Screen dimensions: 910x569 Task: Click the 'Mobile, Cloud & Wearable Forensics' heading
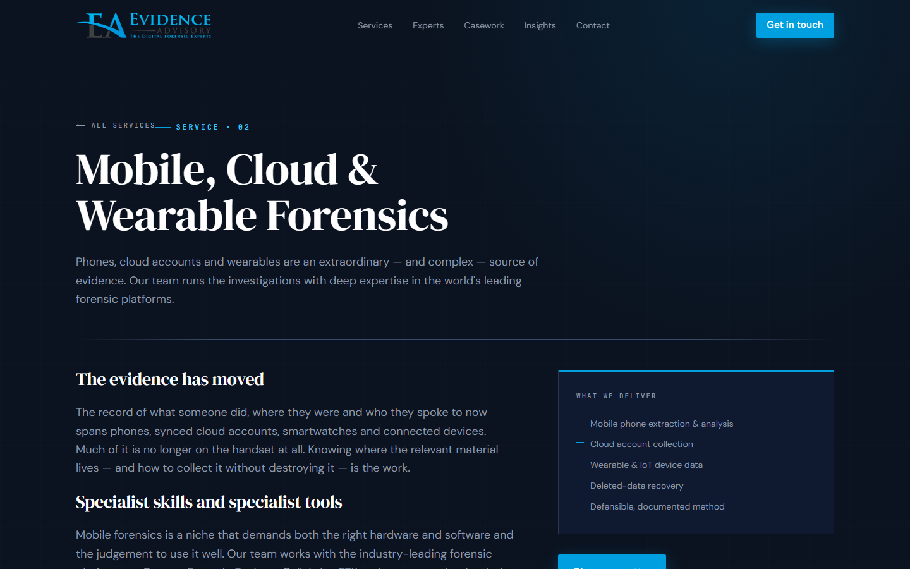[262, 193]
